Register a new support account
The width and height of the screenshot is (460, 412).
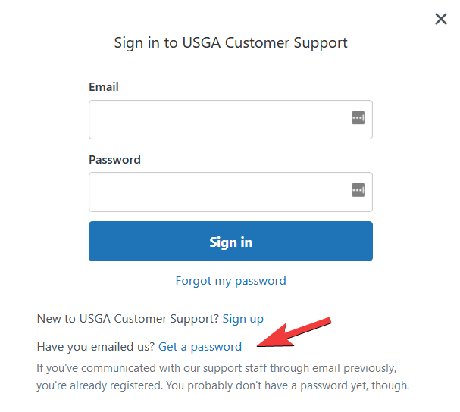[x=243, y=319]
